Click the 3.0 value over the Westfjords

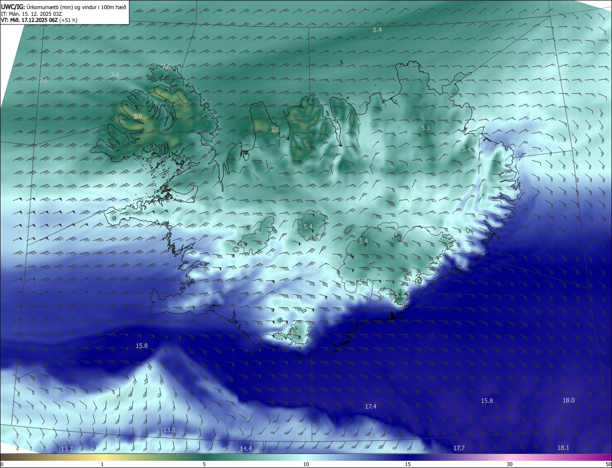pos(138,117)
